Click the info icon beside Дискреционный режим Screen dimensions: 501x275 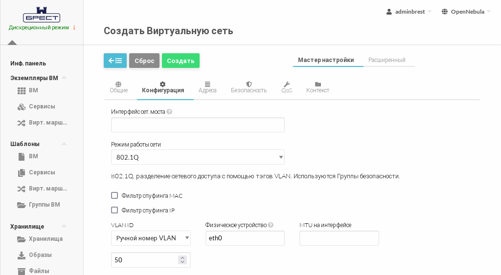coord(74,28)
